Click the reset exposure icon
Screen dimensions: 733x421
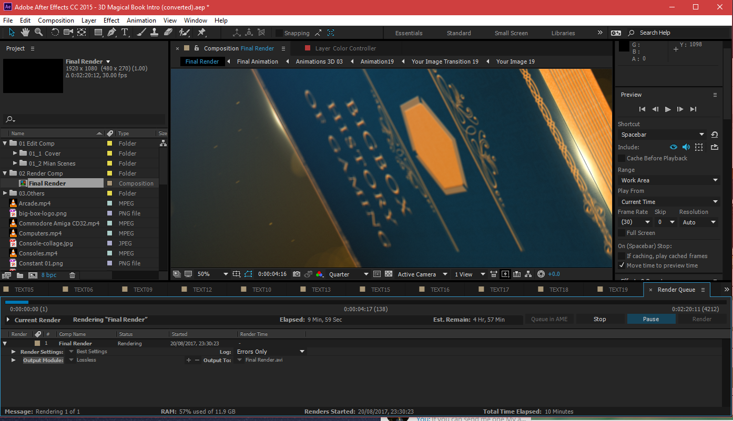pyautogui.click(x=541, y=274)
